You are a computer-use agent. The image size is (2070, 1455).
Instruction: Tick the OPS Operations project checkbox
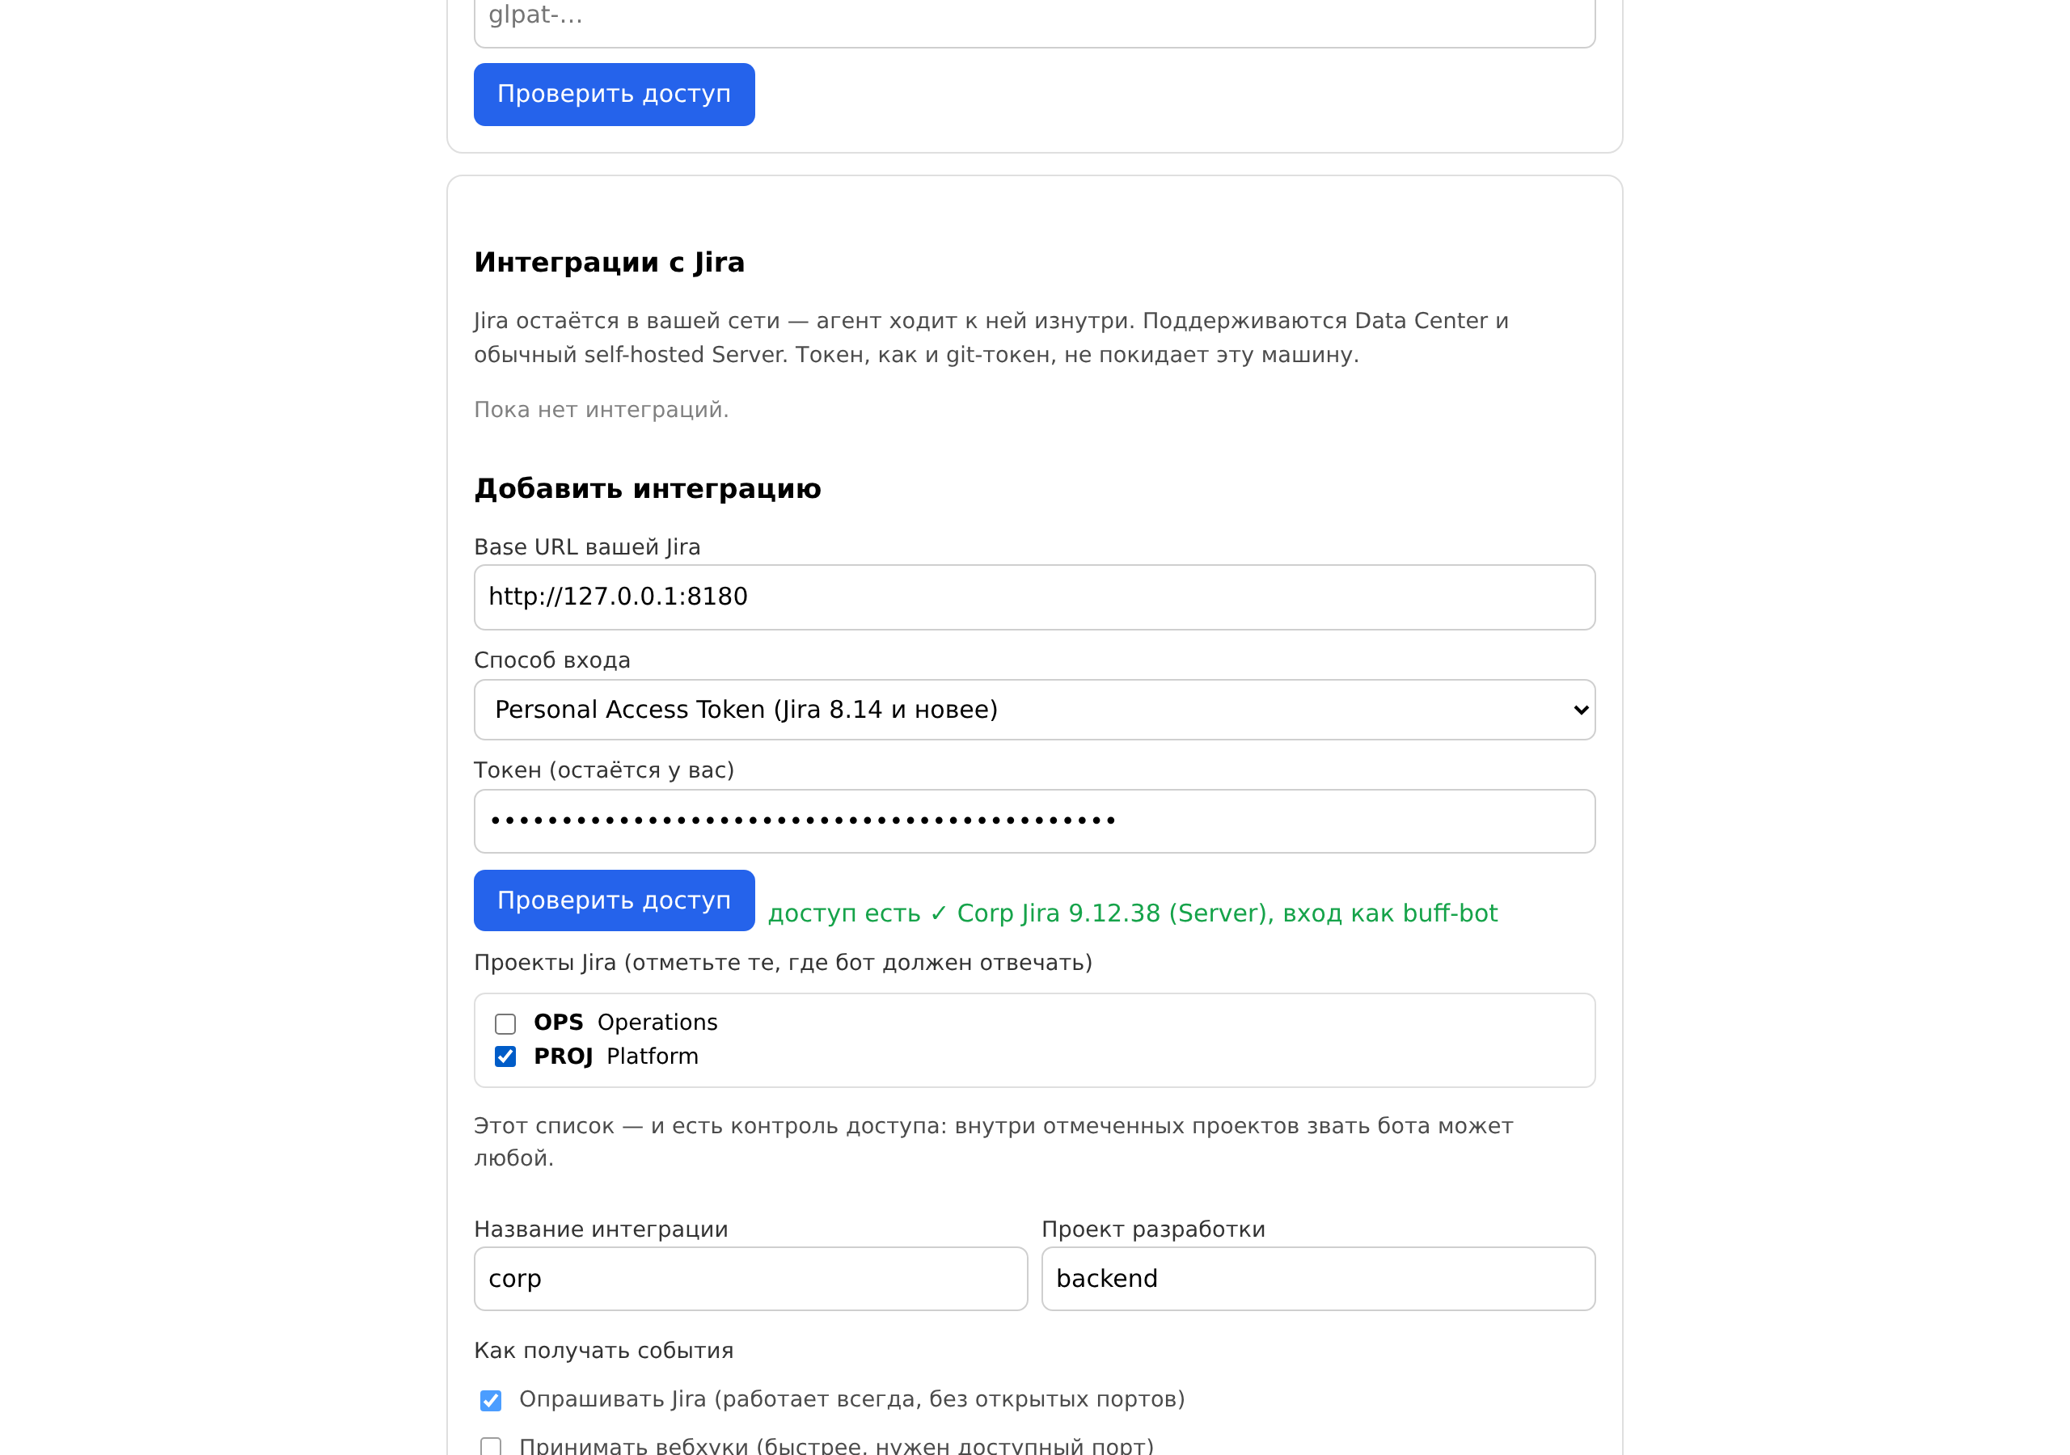point(505,1023)
